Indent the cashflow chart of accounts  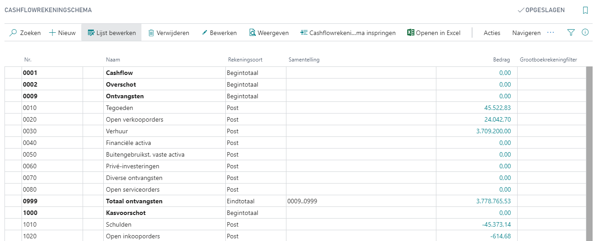(348, 33)
